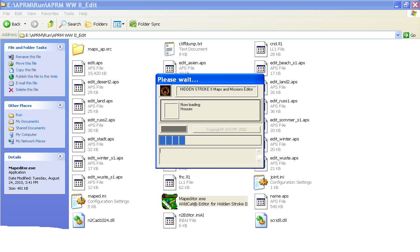Select the n2Editor.iniAI file icon
This screenshot has height=252, width=420.
tap(170, 220)
